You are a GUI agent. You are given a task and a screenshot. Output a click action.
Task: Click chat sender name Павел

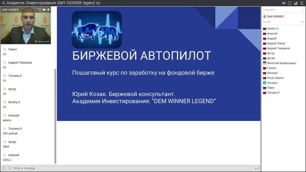12,49
